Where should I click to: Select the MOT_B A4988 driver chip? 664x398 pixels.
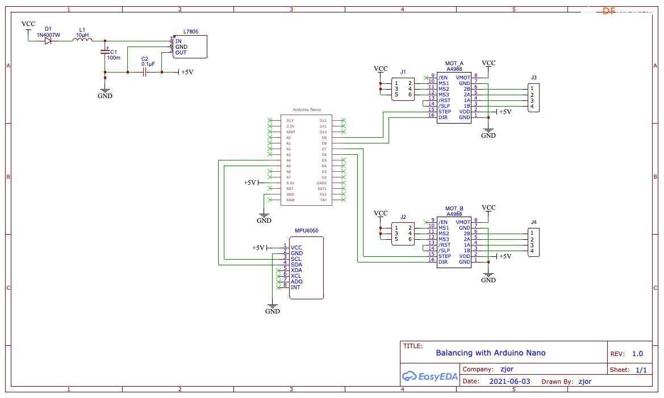click(454, 242)
